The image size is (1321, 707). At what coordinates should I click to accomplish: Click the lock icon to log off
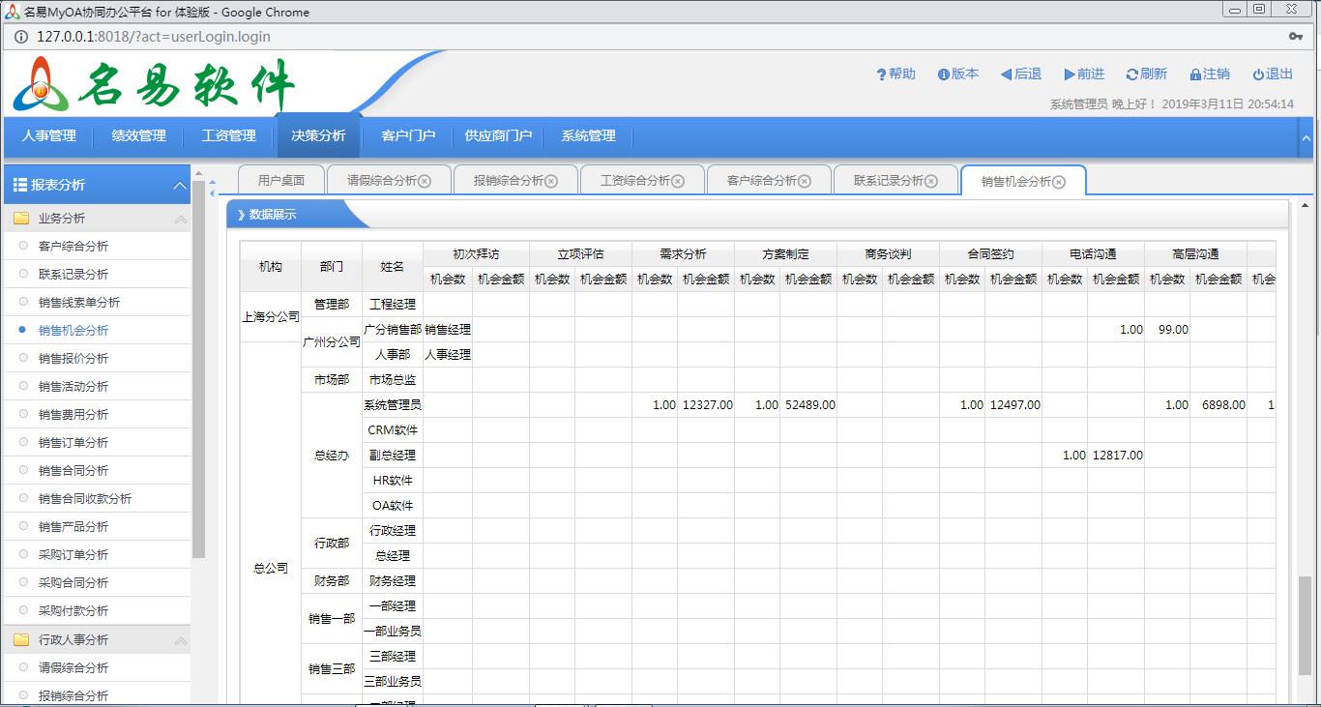1195,74
